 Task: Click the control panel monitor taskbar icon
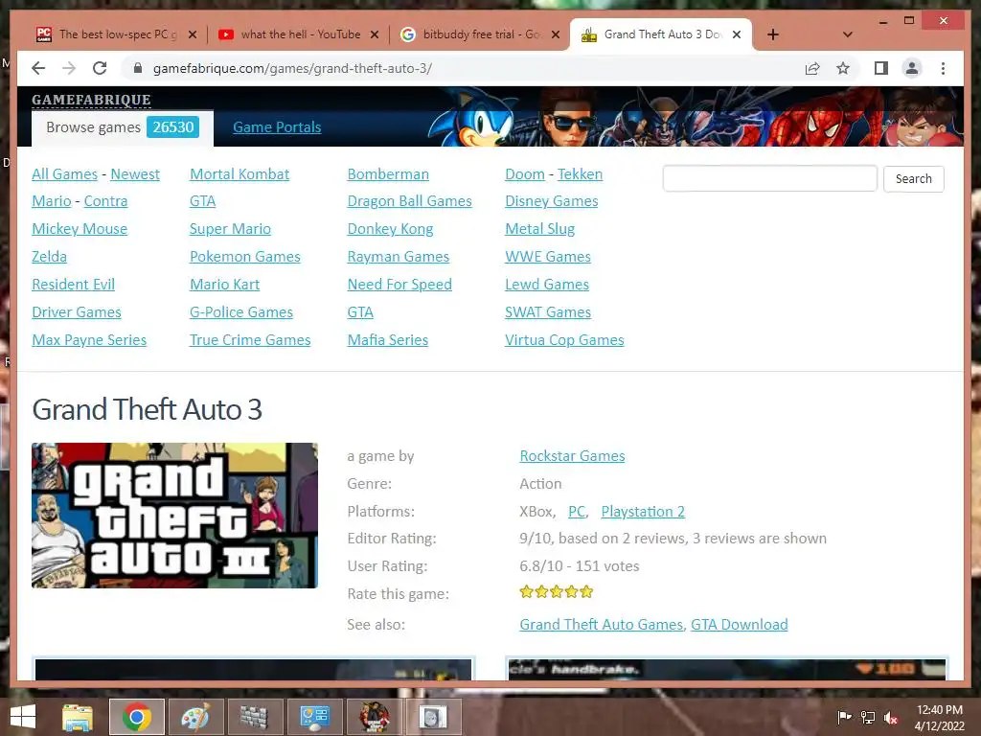[314, 717]
